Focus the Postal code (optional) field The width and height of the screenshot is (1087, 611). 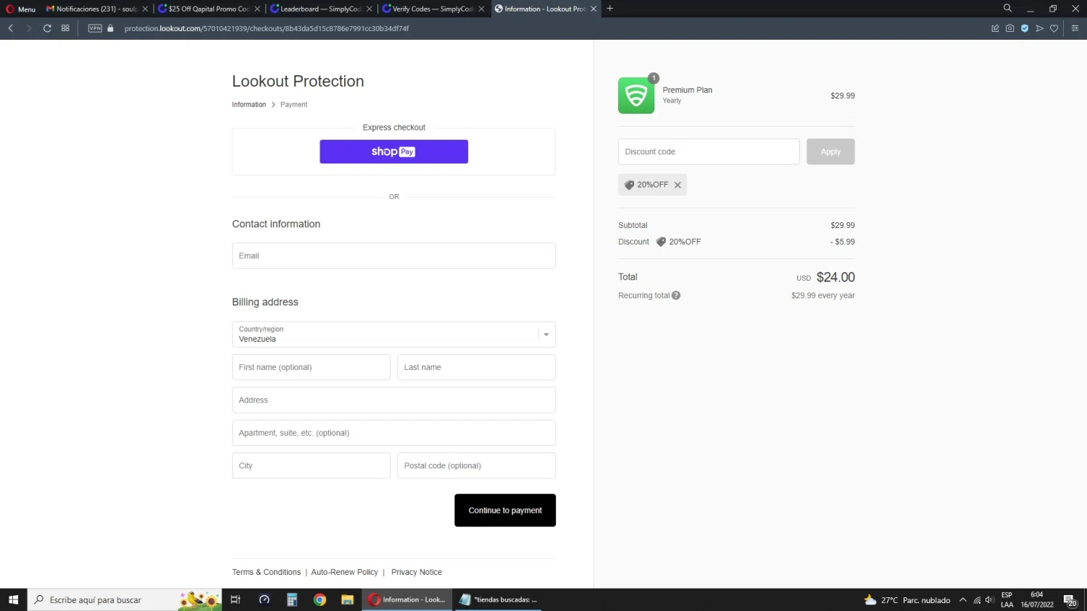click(x=476, y=465)
